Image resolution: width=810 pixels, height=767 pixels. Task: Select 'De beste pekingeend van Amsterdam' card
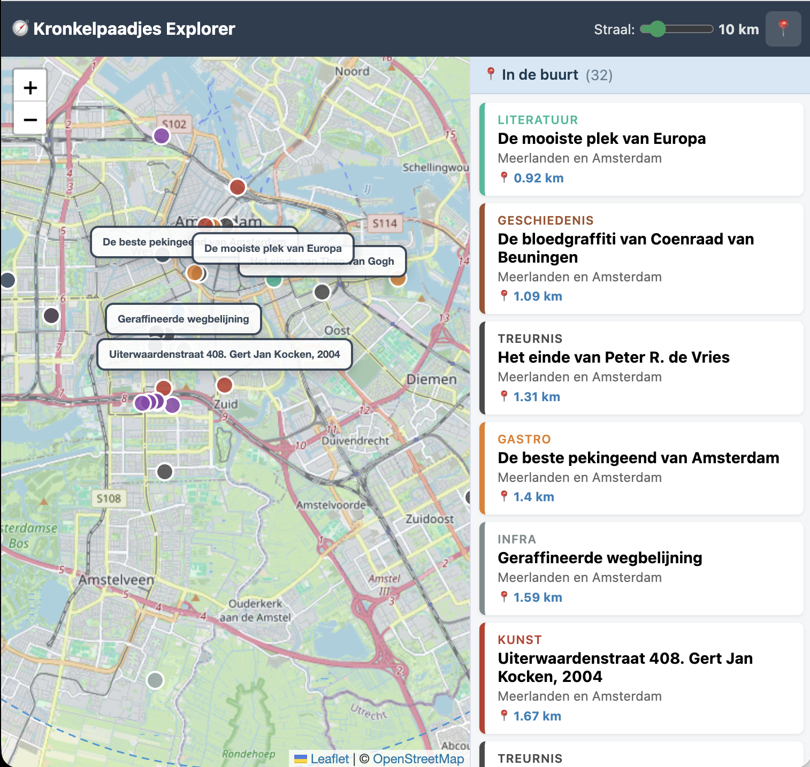(641, 468)
